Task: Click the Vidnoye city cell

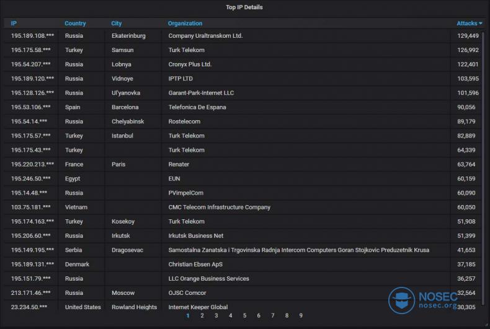Action: [122, 79]
